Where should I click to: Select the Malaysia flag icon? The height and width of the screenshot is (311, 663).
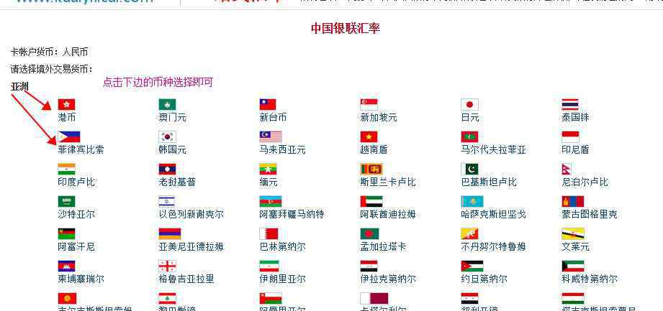(271, 137)
